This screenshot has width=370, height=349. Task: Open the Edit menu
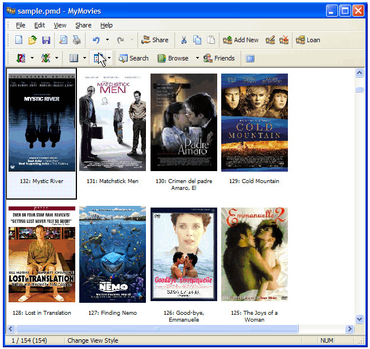click(x=39, y=25)
